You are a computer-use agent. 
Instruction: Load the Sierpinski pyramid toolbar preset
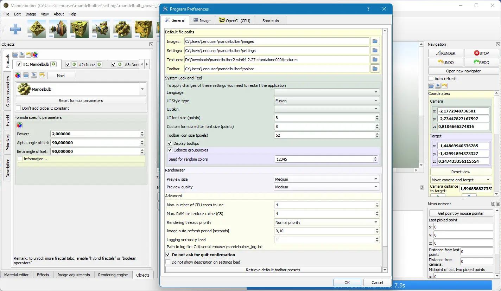(x=37, y=29)
